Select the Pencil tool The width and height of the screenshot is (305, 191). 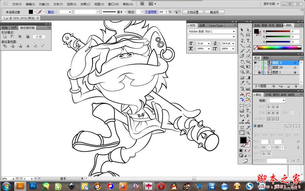(248, 51)
